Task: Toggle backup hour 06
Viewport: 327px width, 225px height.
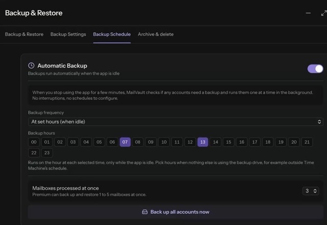Action: [112, 142]
